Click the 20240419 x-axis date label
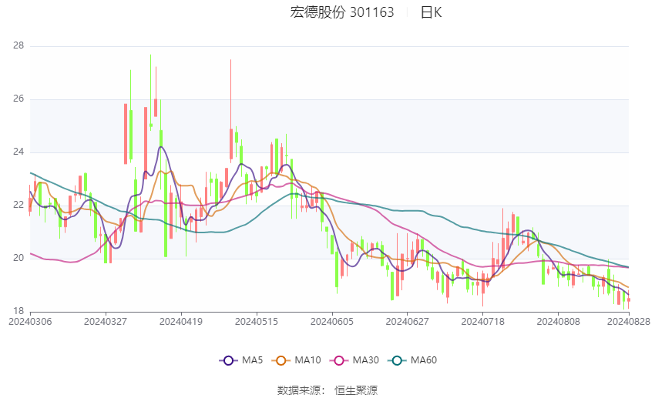 (x=181, y=322)
